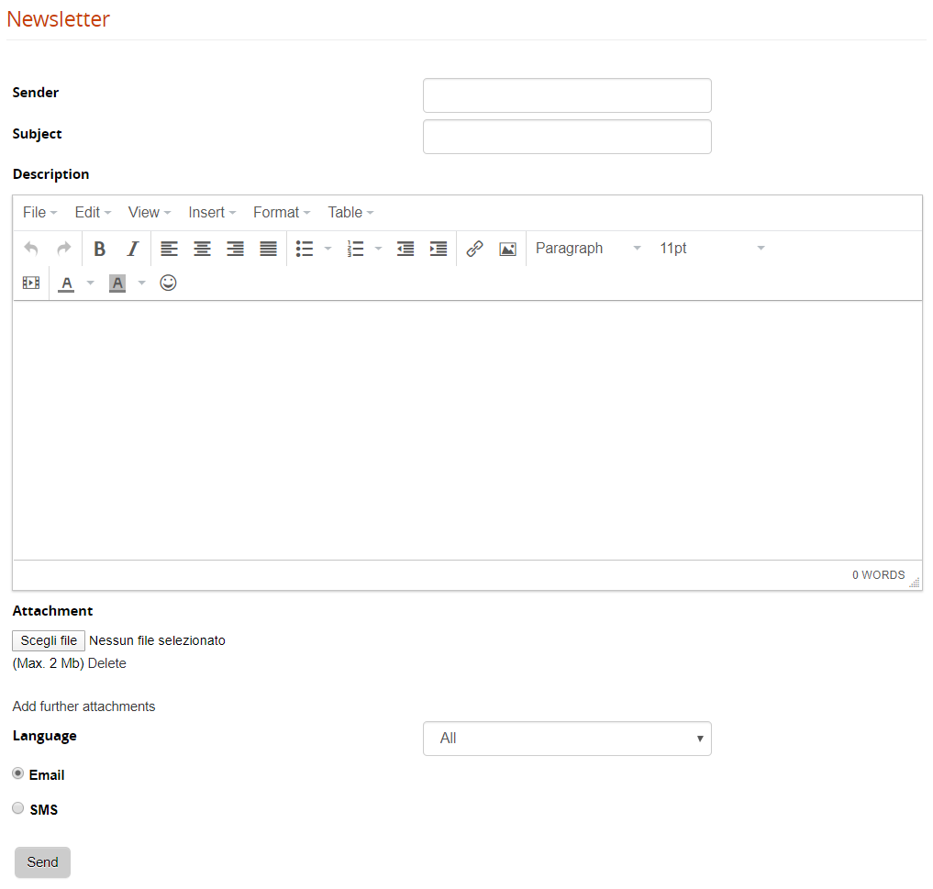Viewport: 933px width, 889px height.
Task: Click the Add further attachments link
Action: click(83, 706)
